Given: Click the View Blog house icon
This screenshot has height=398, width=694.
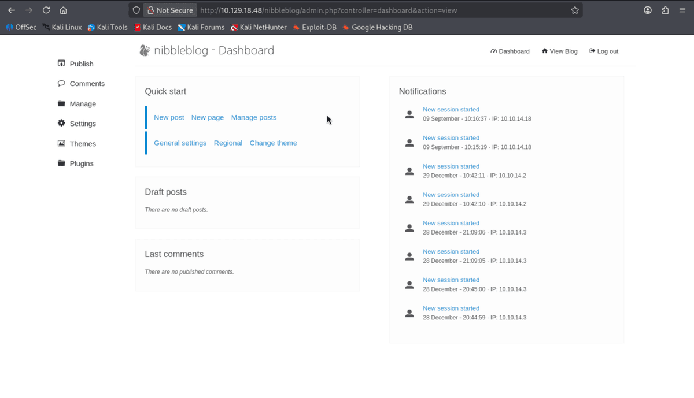Looking at the screenshot, I should 544,51.
